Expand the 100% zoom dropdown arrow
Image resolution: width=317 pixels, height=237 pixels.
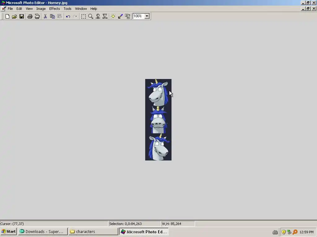coord(147,16)
